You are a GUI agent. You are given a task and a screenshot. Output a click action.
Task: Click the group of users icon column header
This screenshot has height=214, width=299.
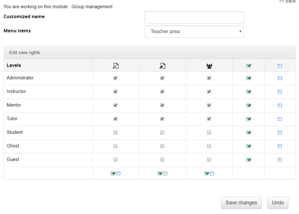coord(209,65)
